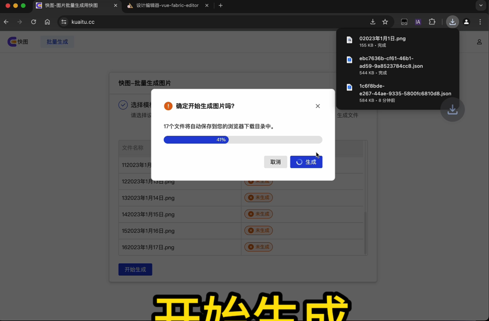The height and width of the screenshot is (321, 489).
Task: Click the 快图 logo in the page header
Action: tap(18, 42)
